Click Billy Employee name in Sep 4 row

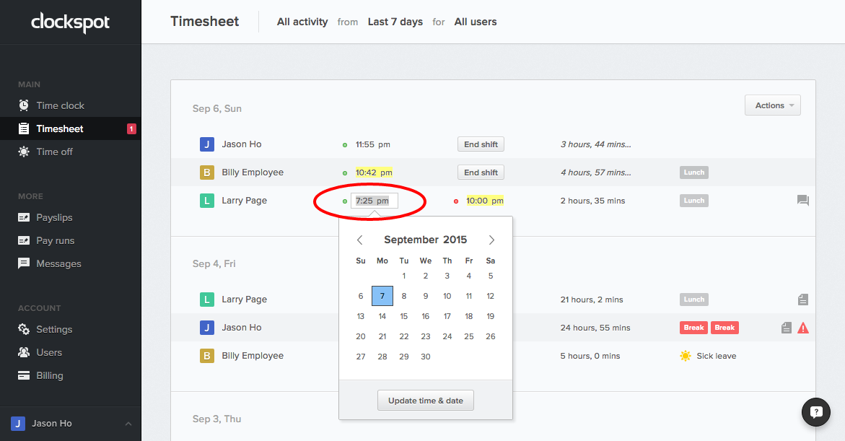[x=253, y=356]
